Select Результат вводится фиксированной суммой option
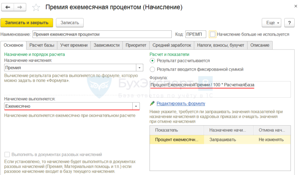 click(x=152, y=69)
